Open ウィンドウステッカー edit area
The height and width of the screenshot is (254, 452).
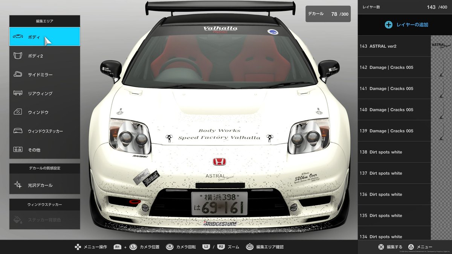[x=44, y=131]
